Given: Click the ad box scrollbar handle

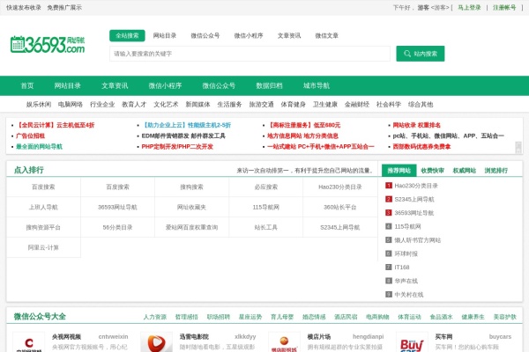Looking at the screenshot, I should 518,147.
